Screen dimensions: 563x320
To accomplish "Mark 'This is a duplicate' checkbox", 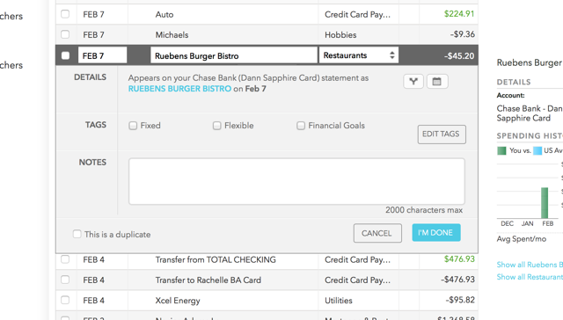I will point(77,234).
